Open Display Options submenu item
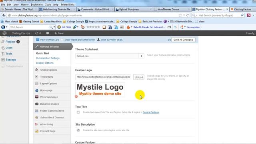 coord(45,63)
